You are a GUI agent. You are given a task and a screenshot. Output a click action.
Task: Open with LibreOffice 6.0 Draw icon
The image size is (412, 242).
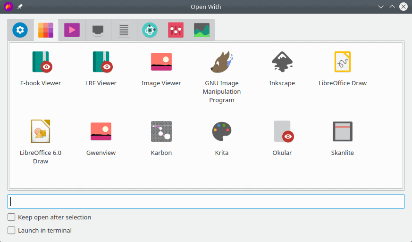(x=41, y=131)
